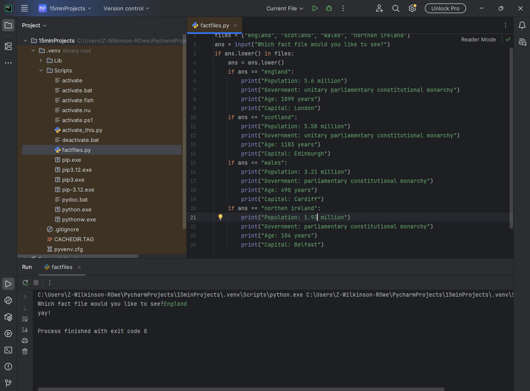Image resolution: width=530 pixels, height=391 pixels.
Task: Start debugging with the bug icon
Action: (329, 8)
